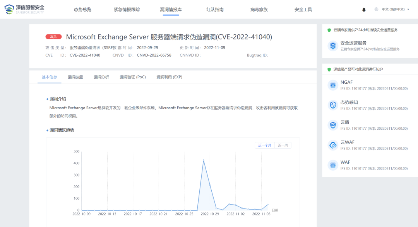Click the Sangfor Security logo
This screenshot has height=227, width=418.
pyautogui.click(x=24, y=9)
